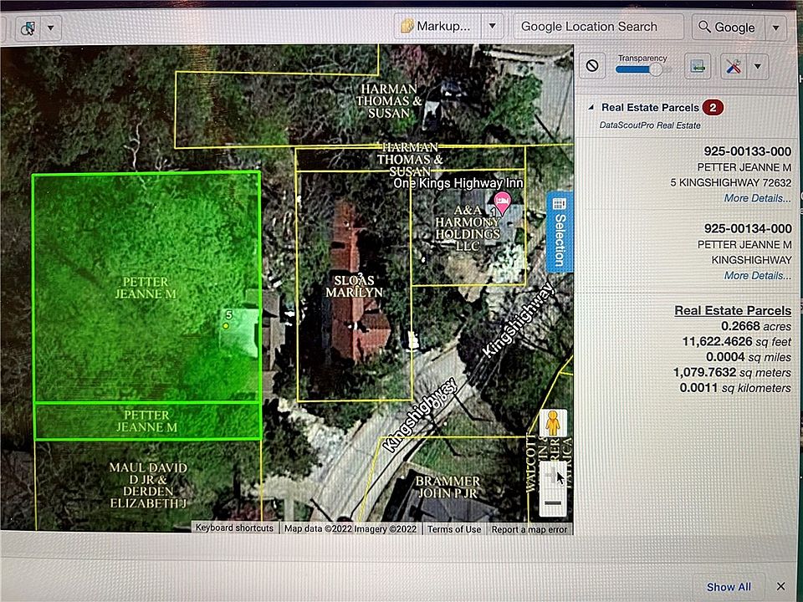Viewport: 803px width, 602px height.
Task: Open More Details for parcel 925-00134-000
Action: (757, 275)
